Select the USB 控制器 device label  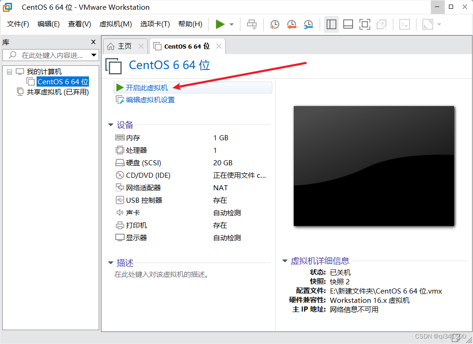(x=144, y=200)
